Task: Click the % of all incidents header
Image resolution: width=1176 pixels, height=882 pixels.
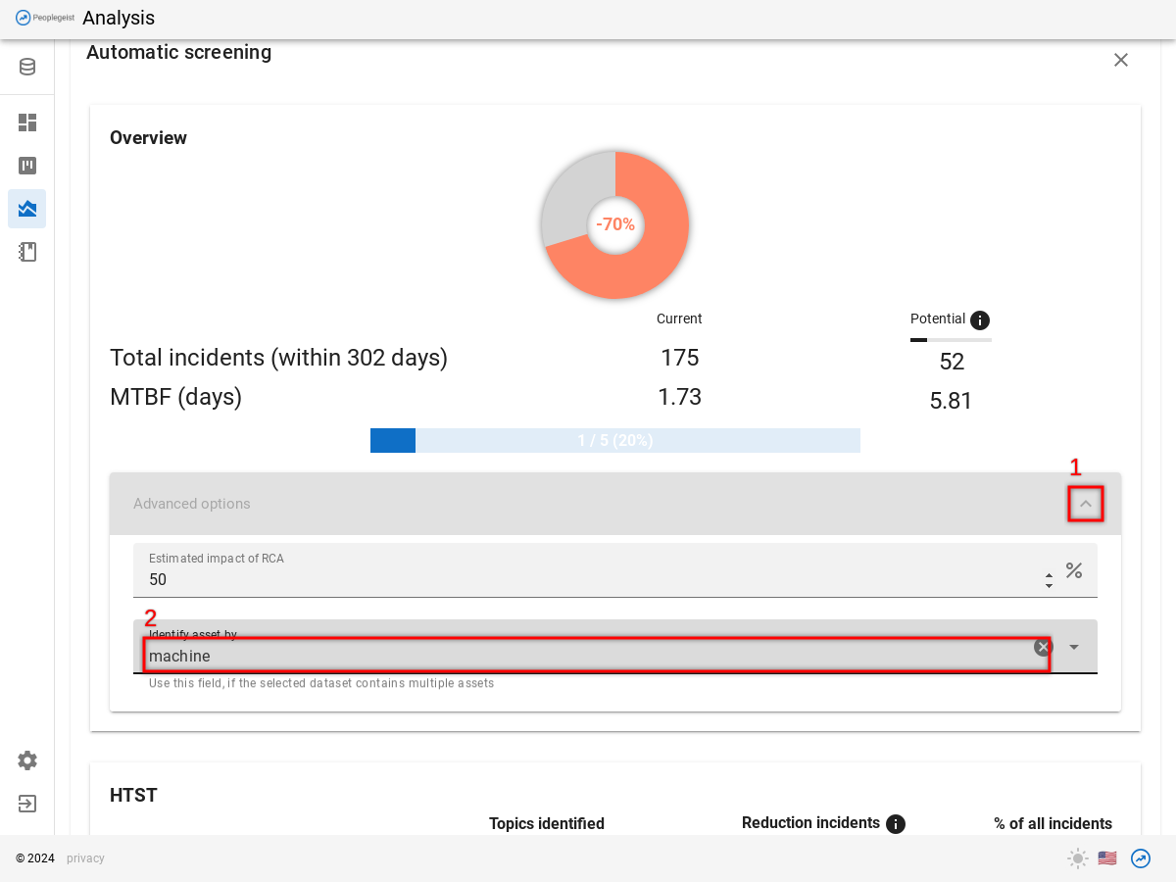Action: (1053, 824)
